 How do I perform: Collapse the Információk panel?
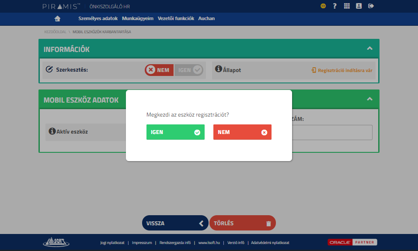(369, 48)
